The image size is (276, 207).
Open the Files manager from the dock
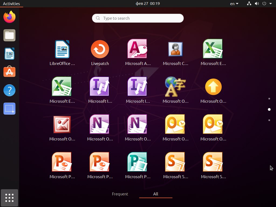9,35
